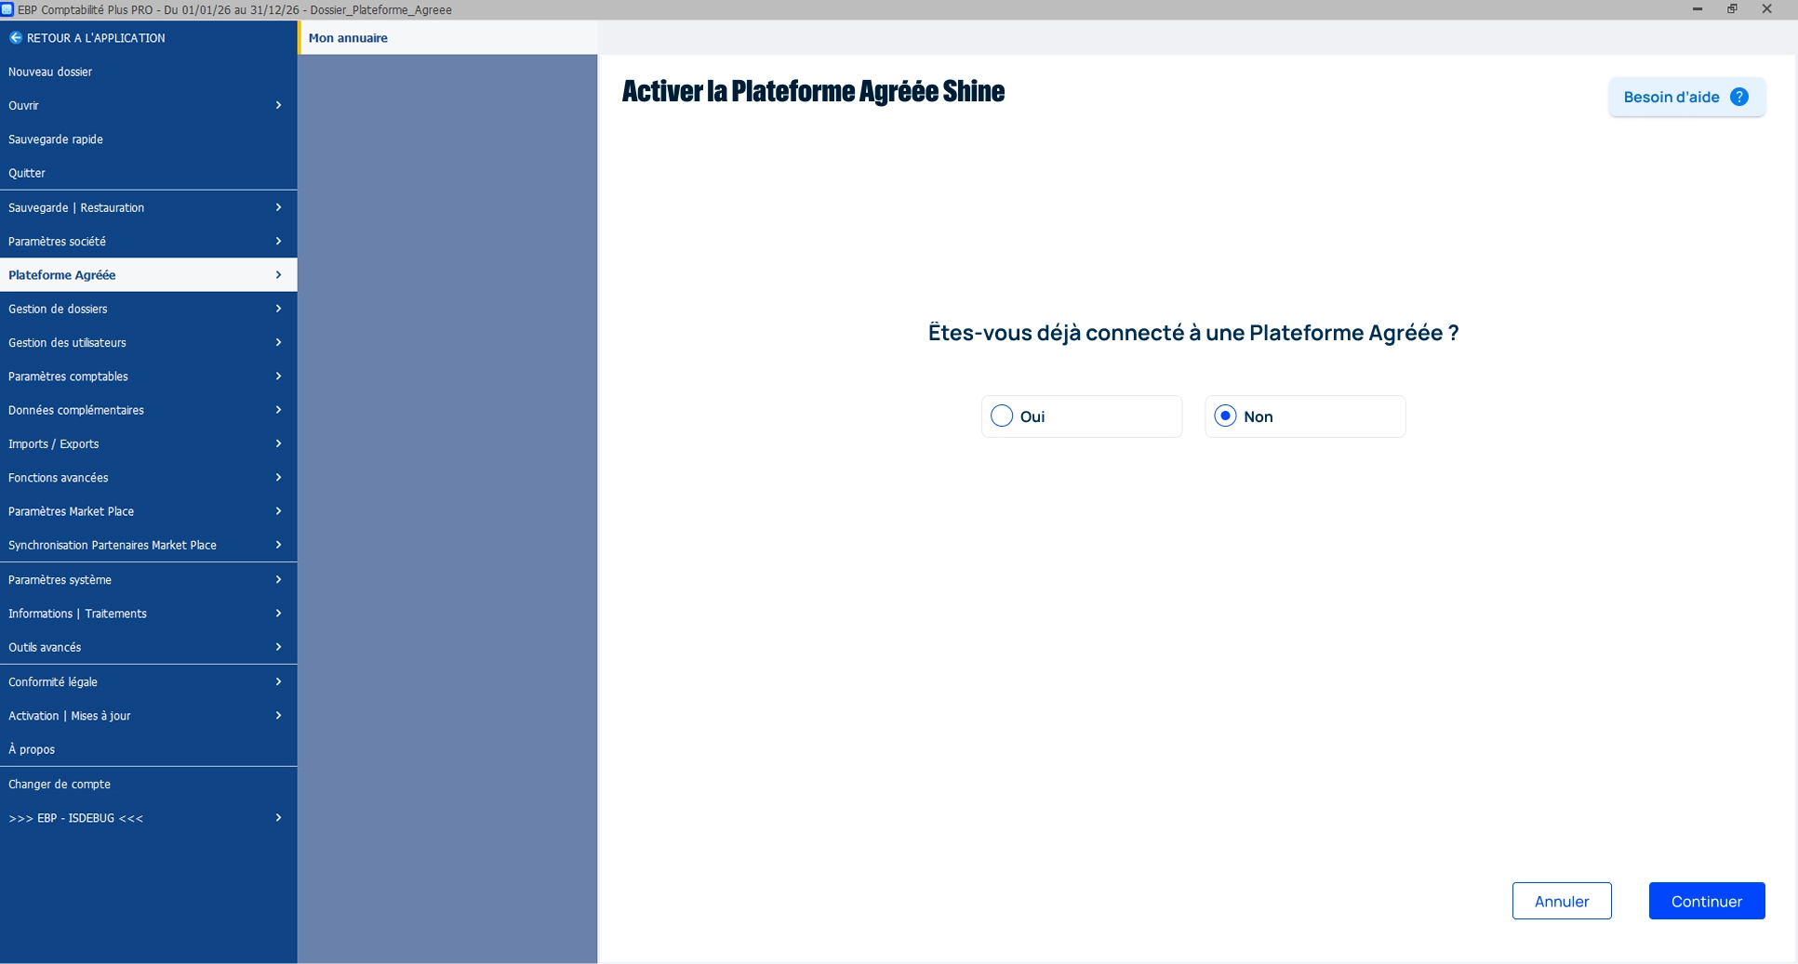The width and height of the screenshot is (1798, 964).
Task: Expand the Ouvrir submenu chevron
Action: point(278,105)
